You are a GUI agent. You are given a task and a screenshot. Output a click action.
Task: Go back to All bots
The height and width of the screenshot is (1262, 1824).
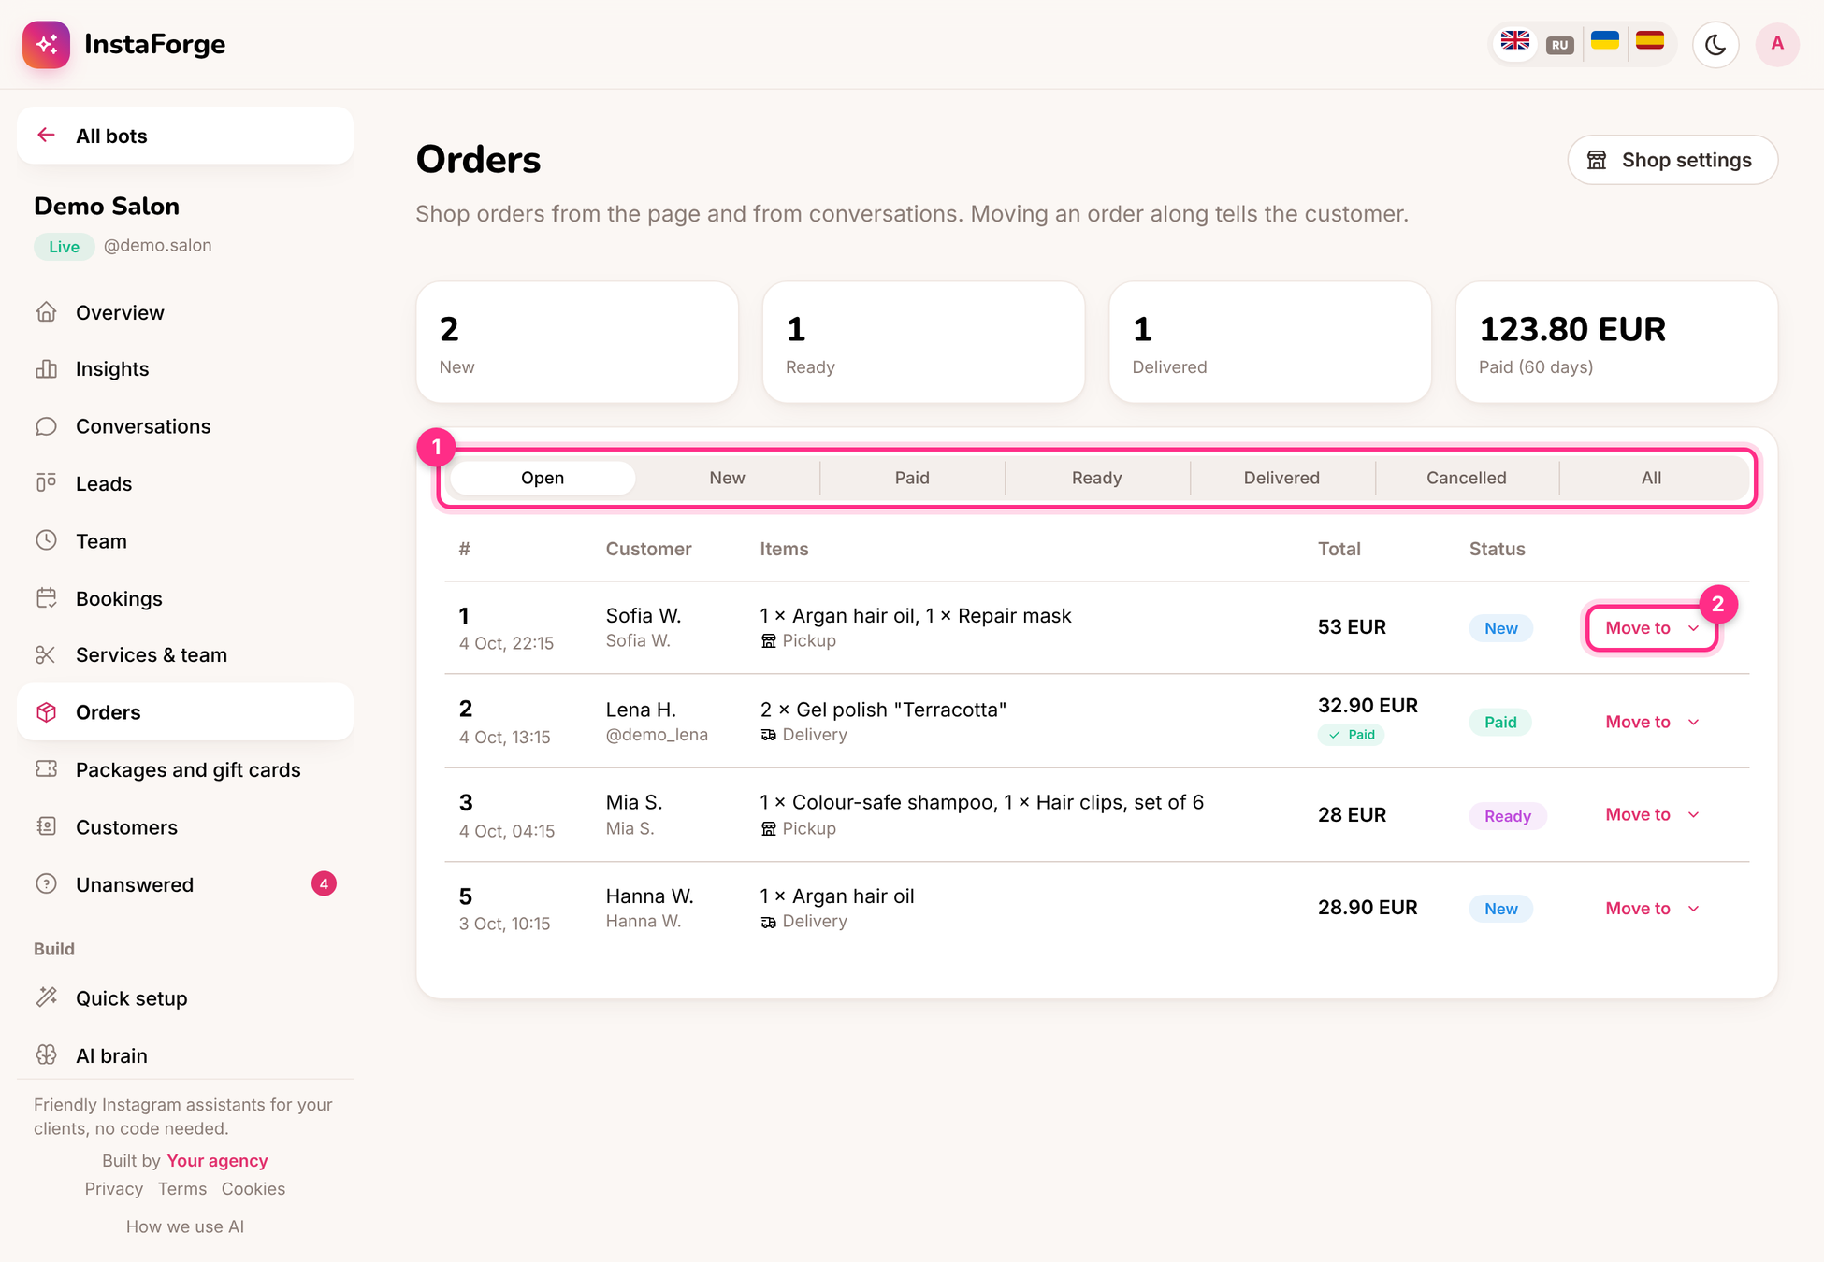click(x=185, y=136)
